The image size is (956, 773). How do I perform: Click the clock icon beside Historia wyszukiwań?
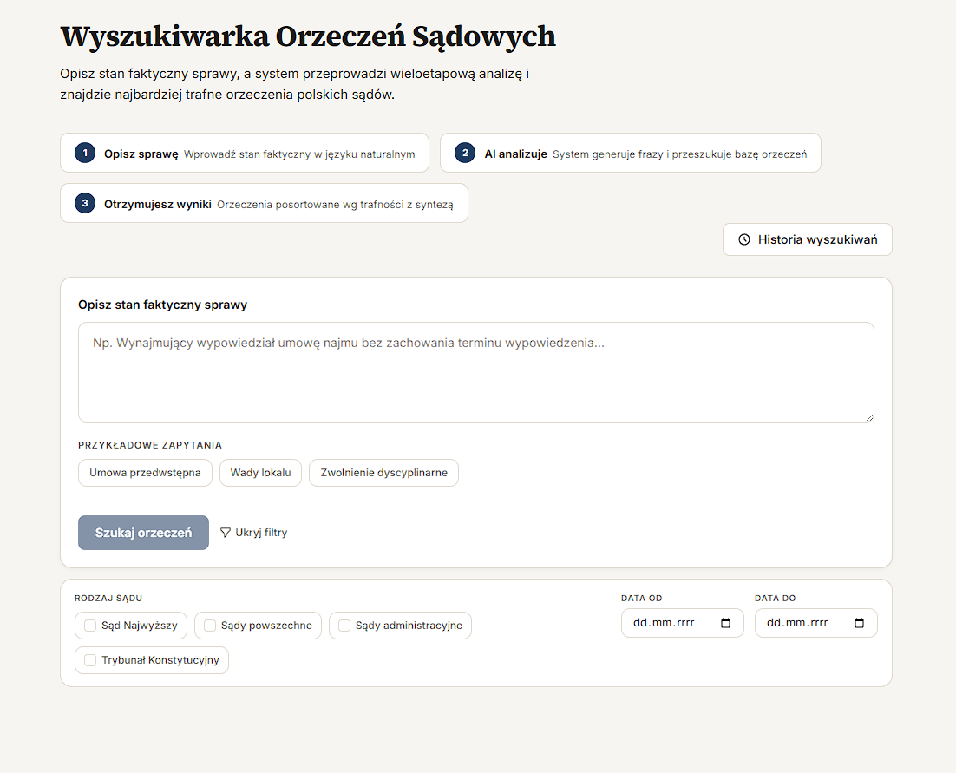click(744, 239)
